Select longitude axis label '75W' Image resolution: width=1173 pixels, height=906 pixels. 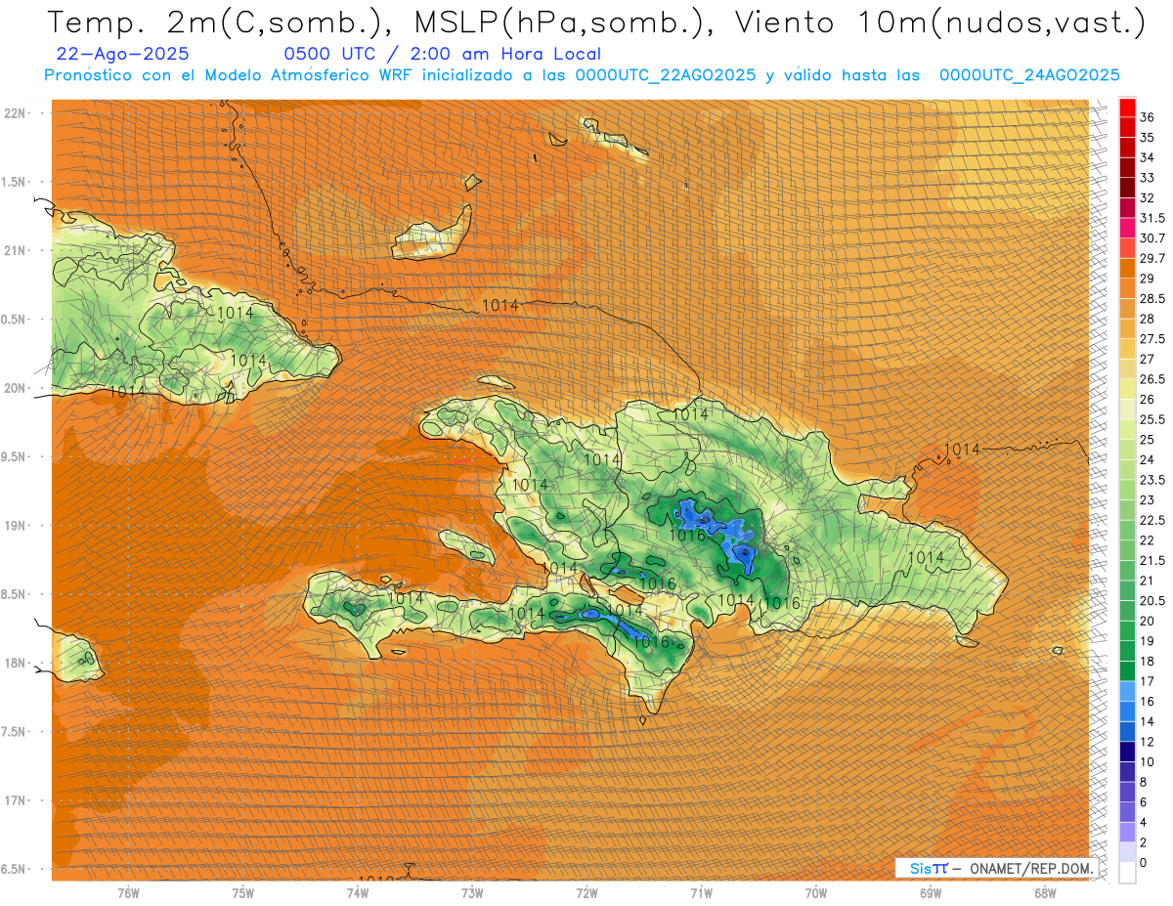click(243, 893)
